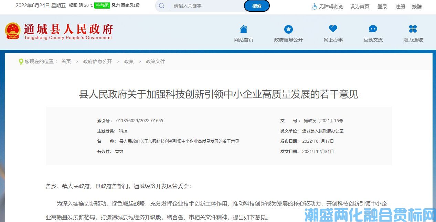This screenshot has height=222, width=436.
Task: Click the national emblem logo
Action: click(13, 31)
